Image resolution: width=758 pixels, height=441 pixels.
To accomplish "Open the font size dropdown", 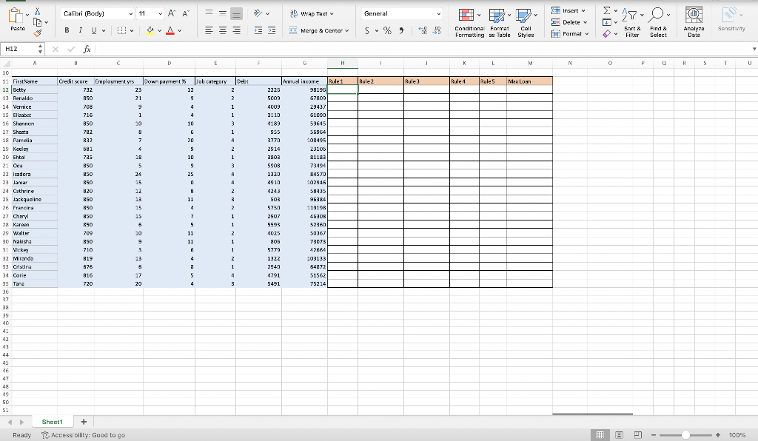I will [161, 14].
